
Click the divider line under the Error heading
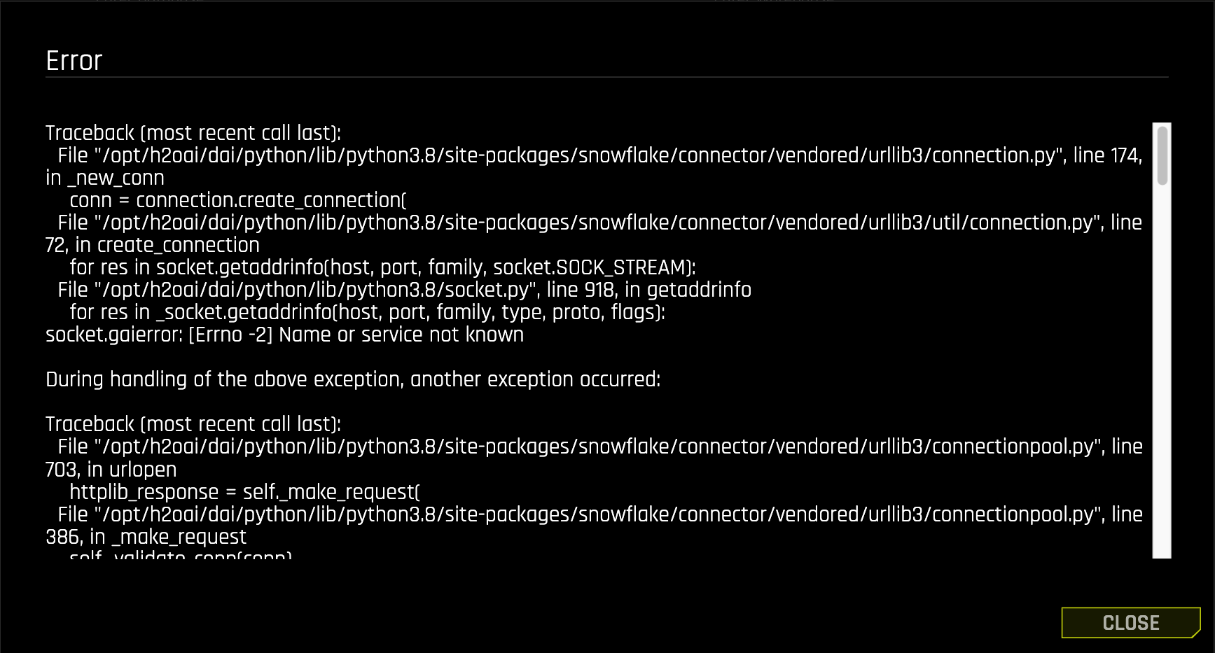pos(608,78)
